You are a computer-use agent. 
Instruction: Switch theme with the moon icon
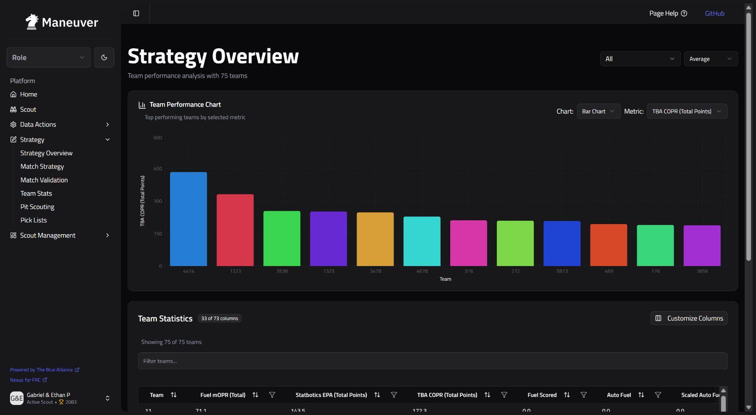(x=104, y=57)
